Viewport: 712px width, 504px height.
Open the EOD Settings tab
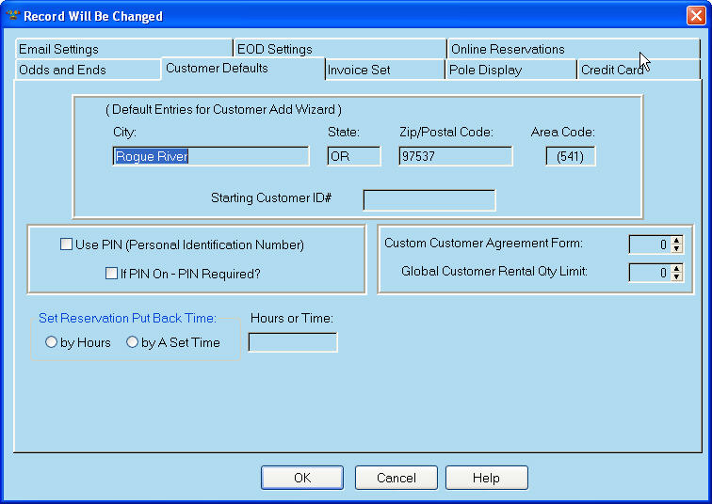click(275, 49)
